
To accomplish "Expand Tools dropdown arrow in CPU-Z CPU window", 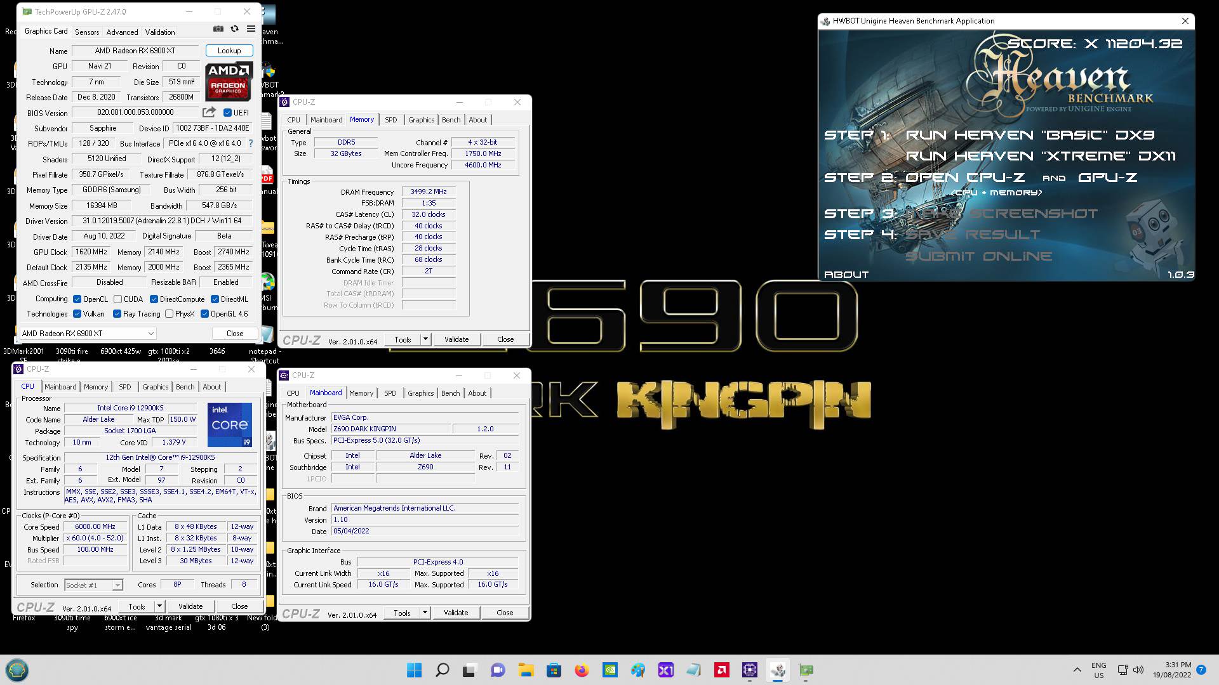I will pos(159,606).
